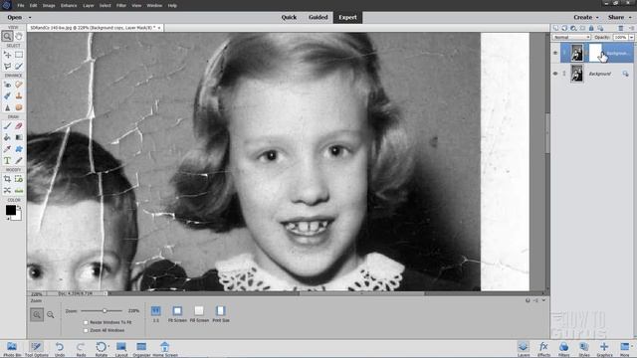Open the blend mode Normal dropdown

click(x=571, y=37)
